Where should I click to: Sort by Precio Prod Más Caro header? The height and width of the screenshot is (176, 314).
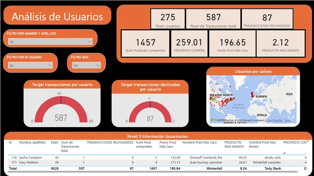click(x=168, y=145)
